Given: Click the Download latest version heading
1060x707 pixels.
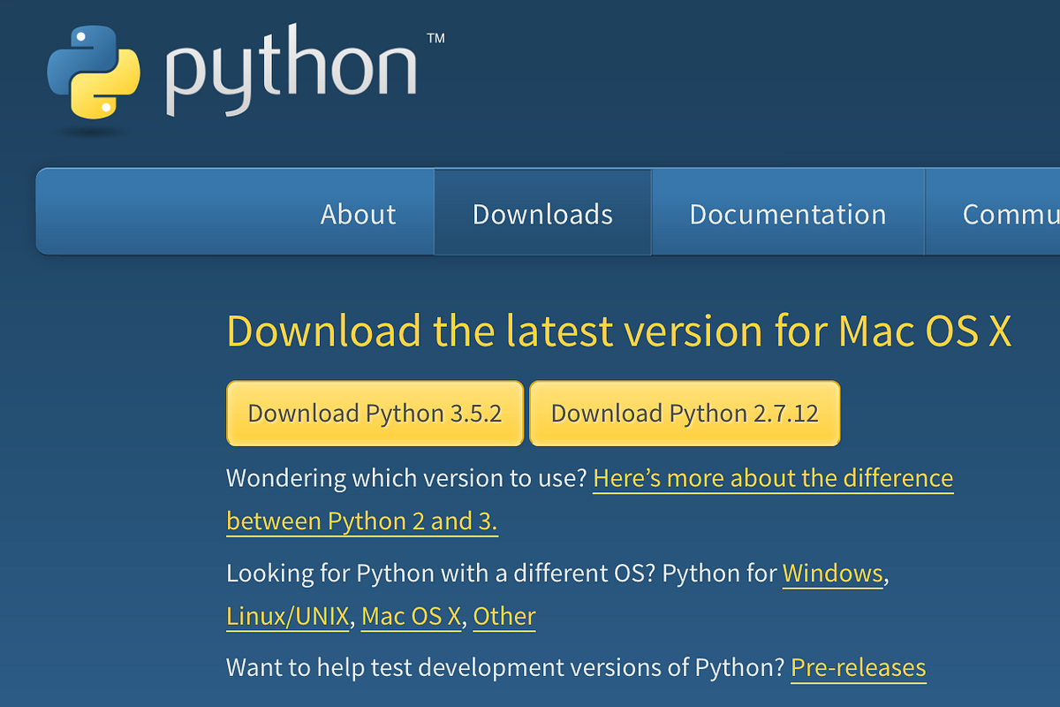Looking at the screenshot, I should click(618, 331).
